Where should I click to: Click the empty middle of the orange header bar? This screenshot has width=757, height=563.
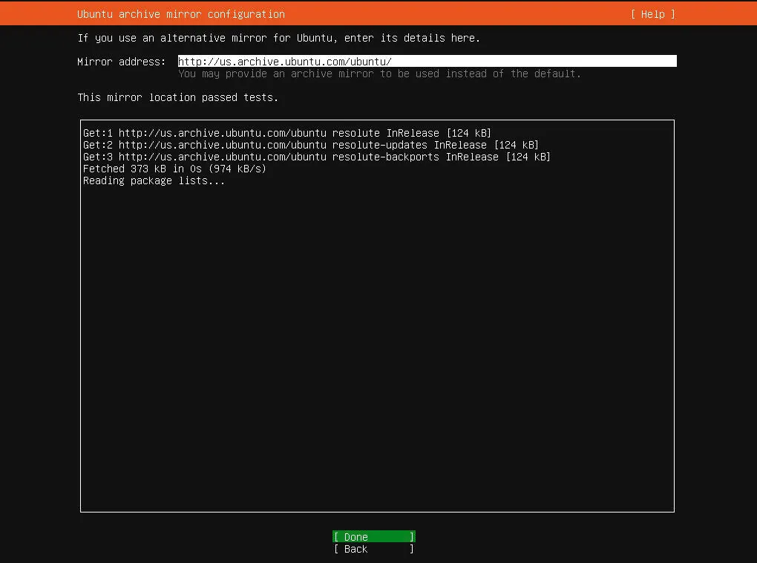click(x=453, y=14)
